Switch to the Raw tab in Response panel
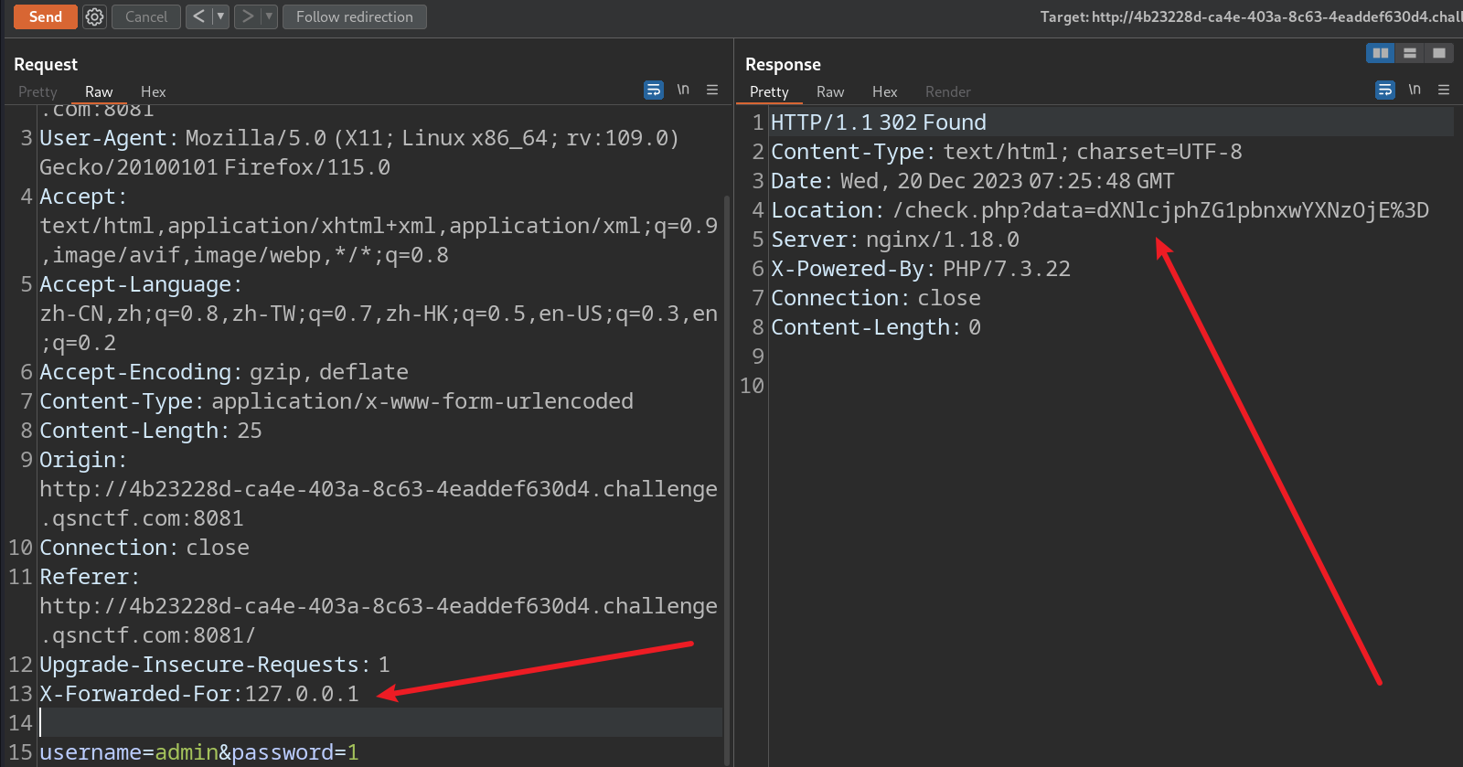 829,91
